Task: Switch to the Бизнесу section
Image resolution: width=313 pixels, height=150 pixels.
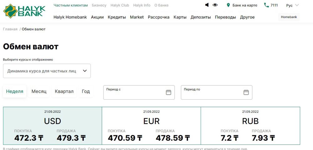Action: click(x=99, y=5)
